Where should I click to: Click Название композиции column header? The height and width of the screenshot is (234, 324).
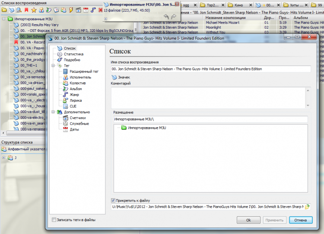226,18
